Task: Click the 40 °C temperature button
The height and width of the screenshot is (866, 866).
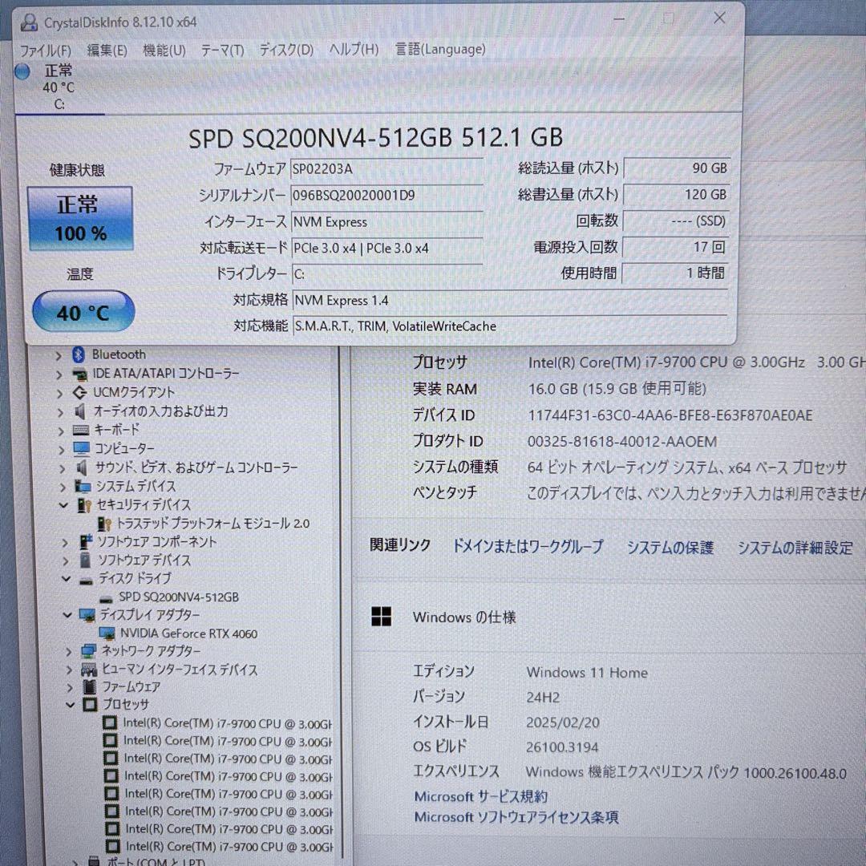Action: [83, 311]
